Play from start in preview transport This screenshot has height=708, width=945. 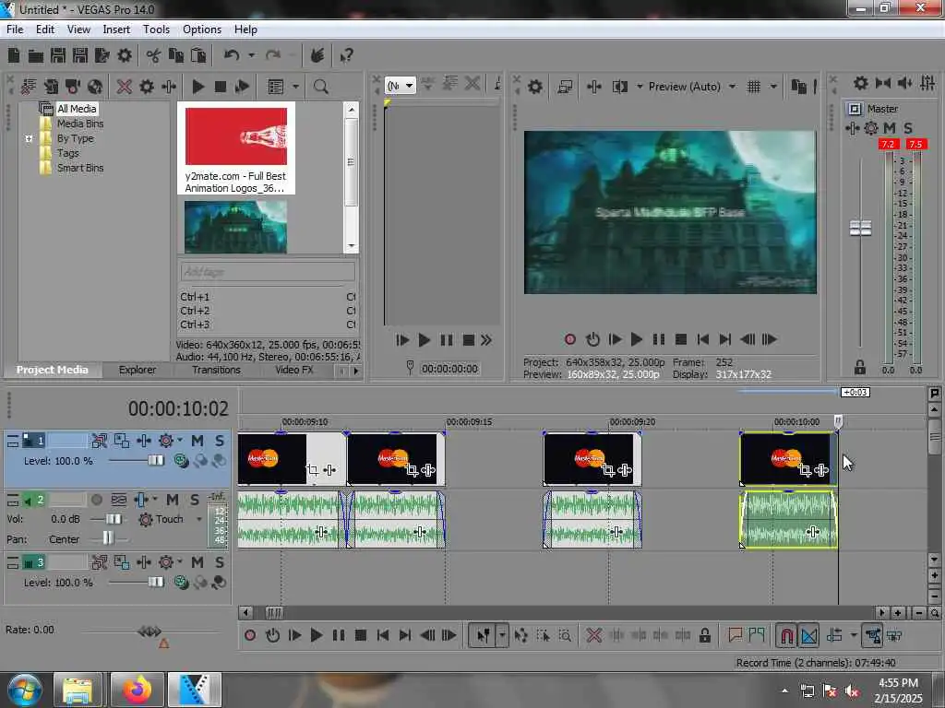pos(615,339)
